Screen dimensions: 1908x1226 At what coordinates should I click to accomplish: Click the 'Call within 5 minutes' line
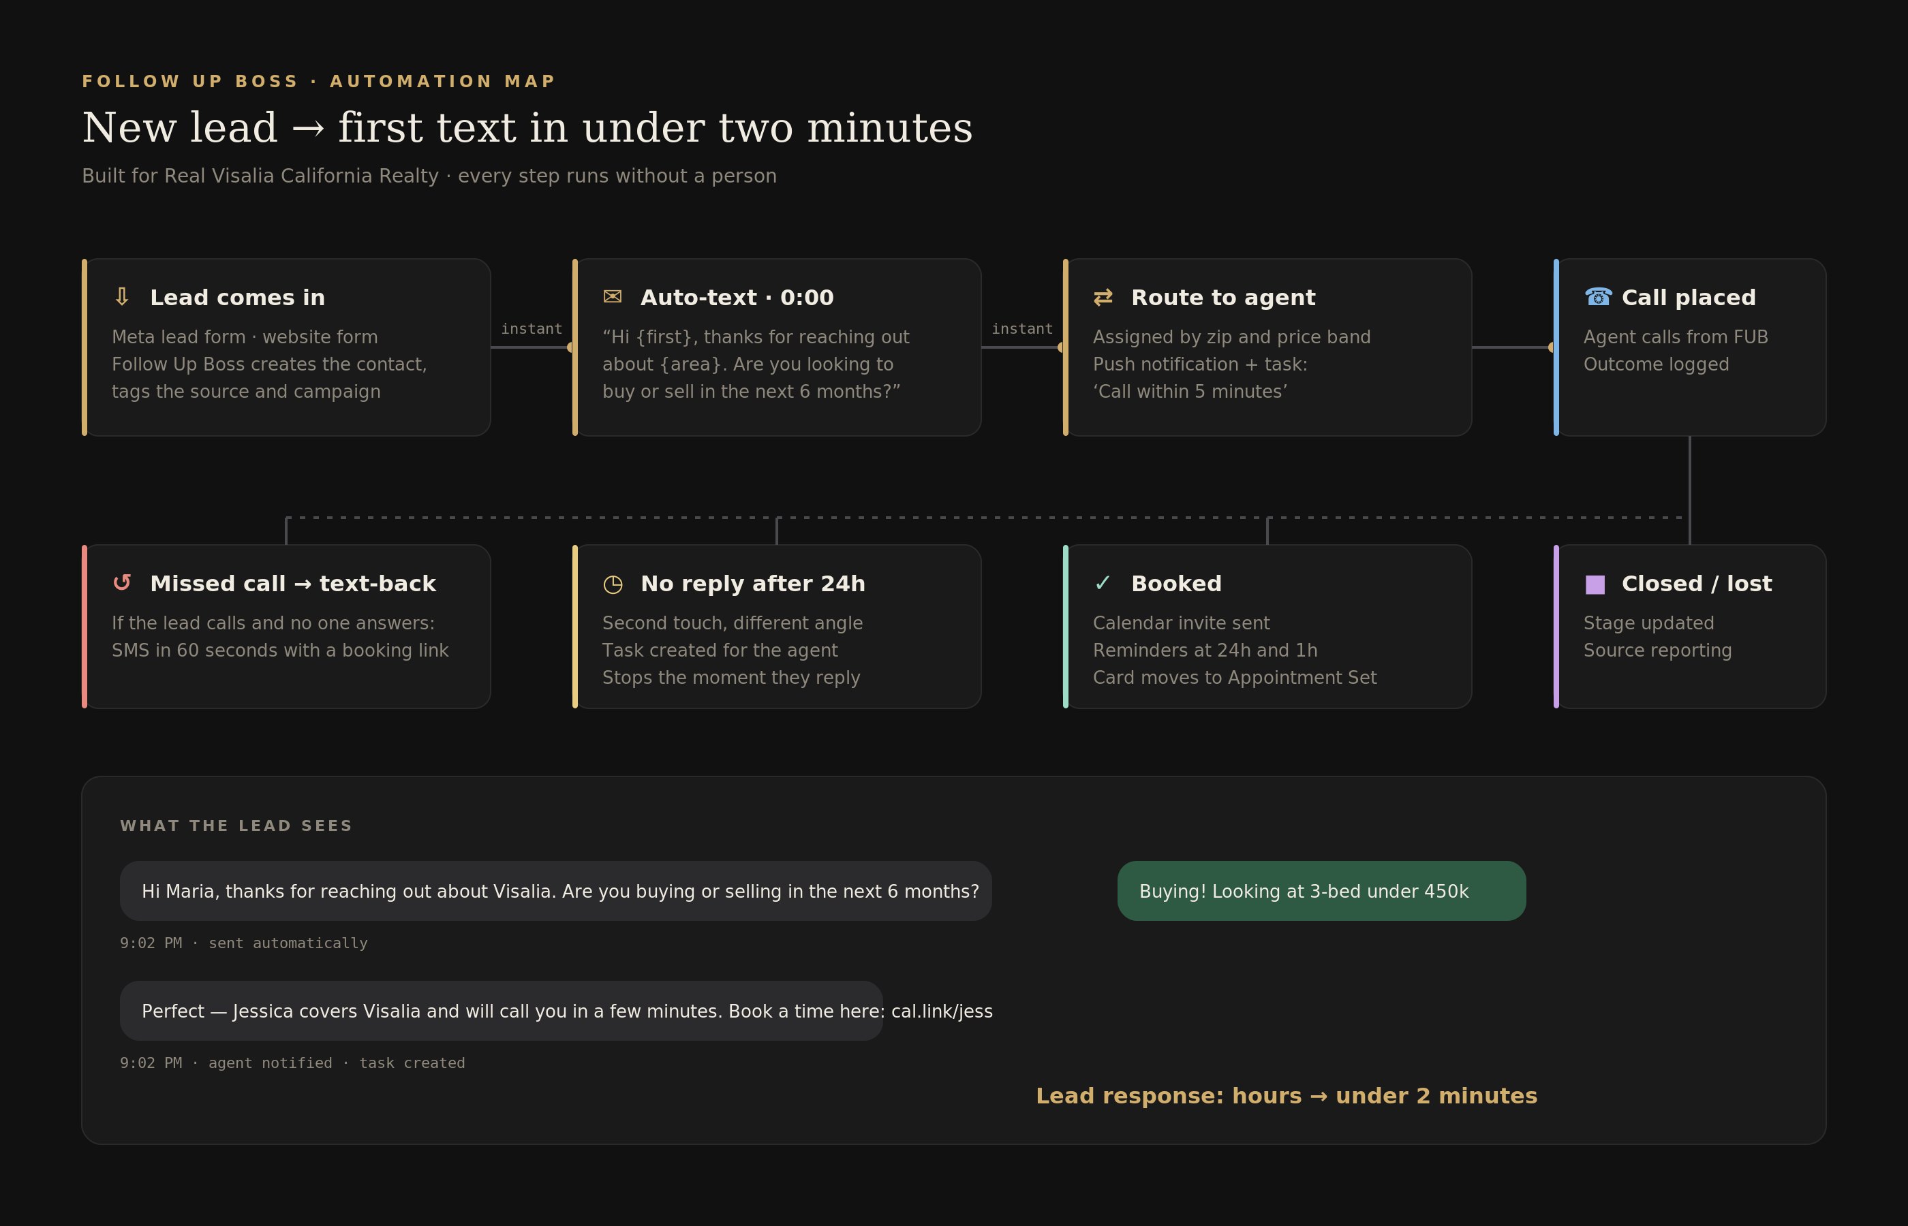tap(1190, 391)
